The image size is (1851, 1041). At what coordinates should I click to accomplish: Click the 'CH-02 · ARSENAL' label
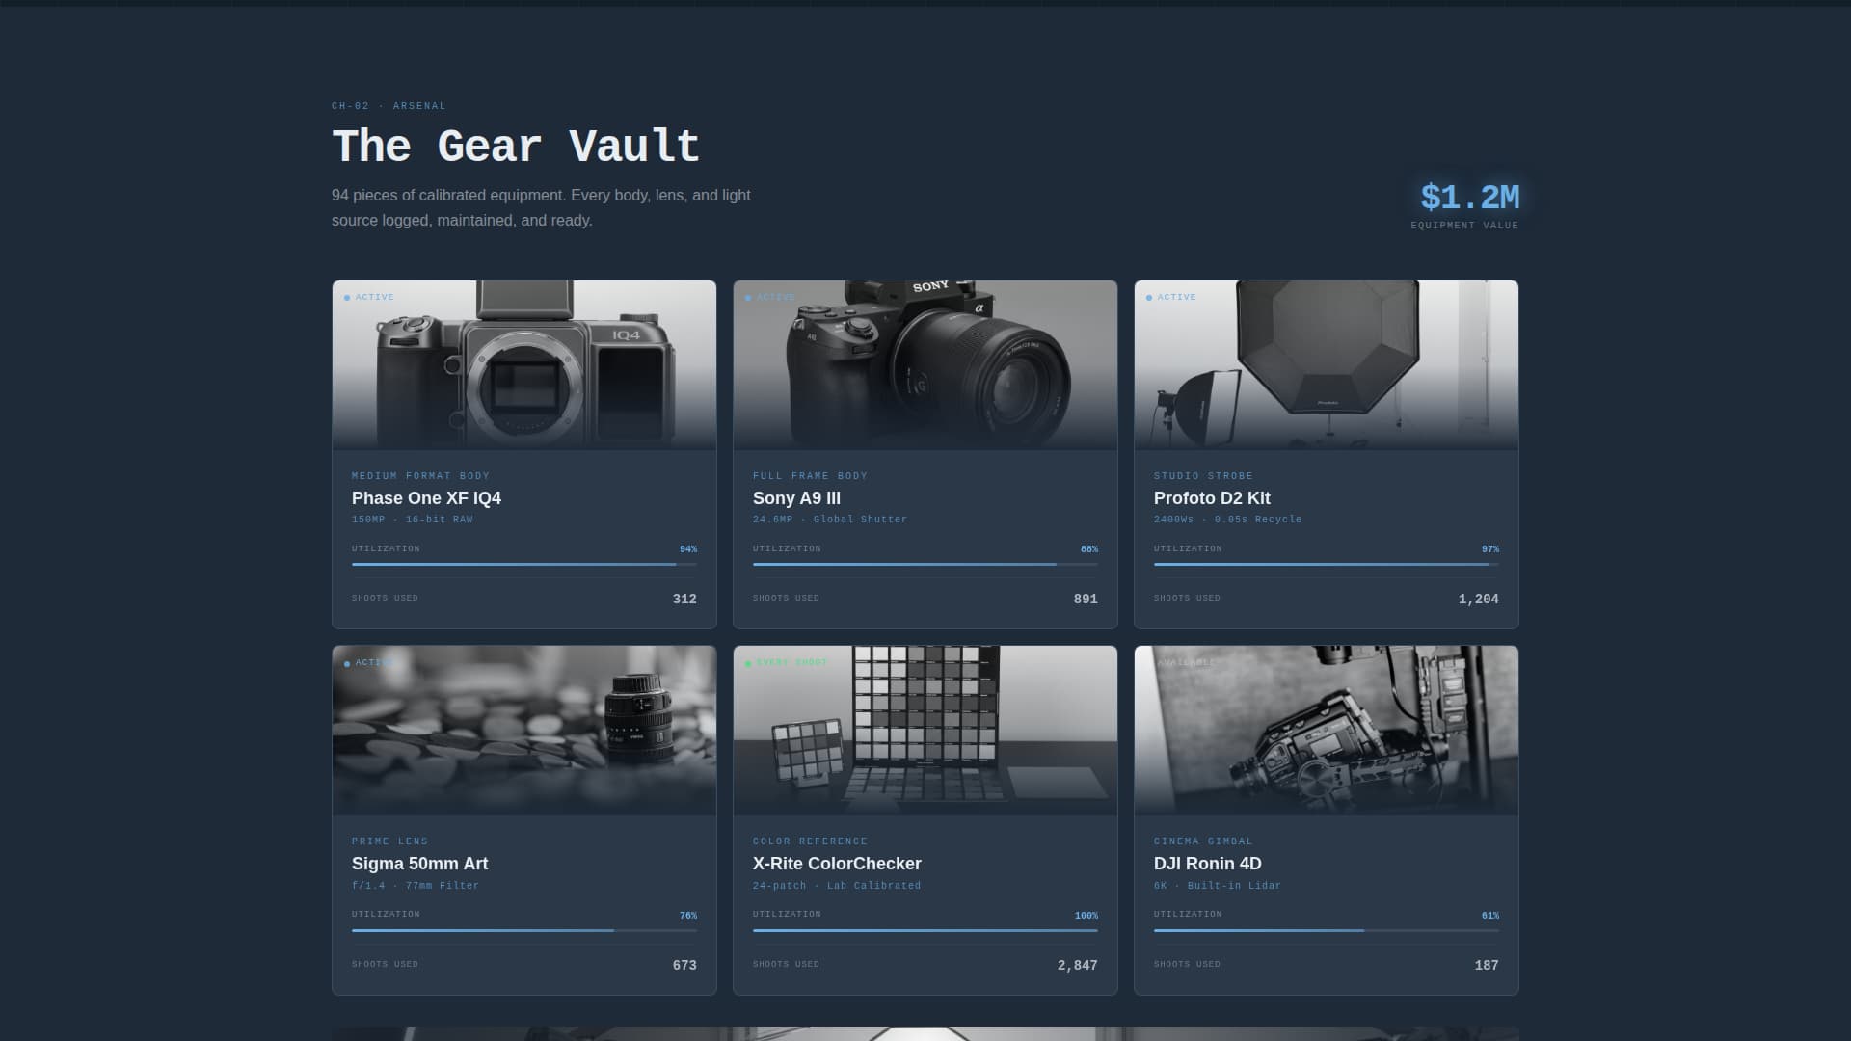click(389, 106)
